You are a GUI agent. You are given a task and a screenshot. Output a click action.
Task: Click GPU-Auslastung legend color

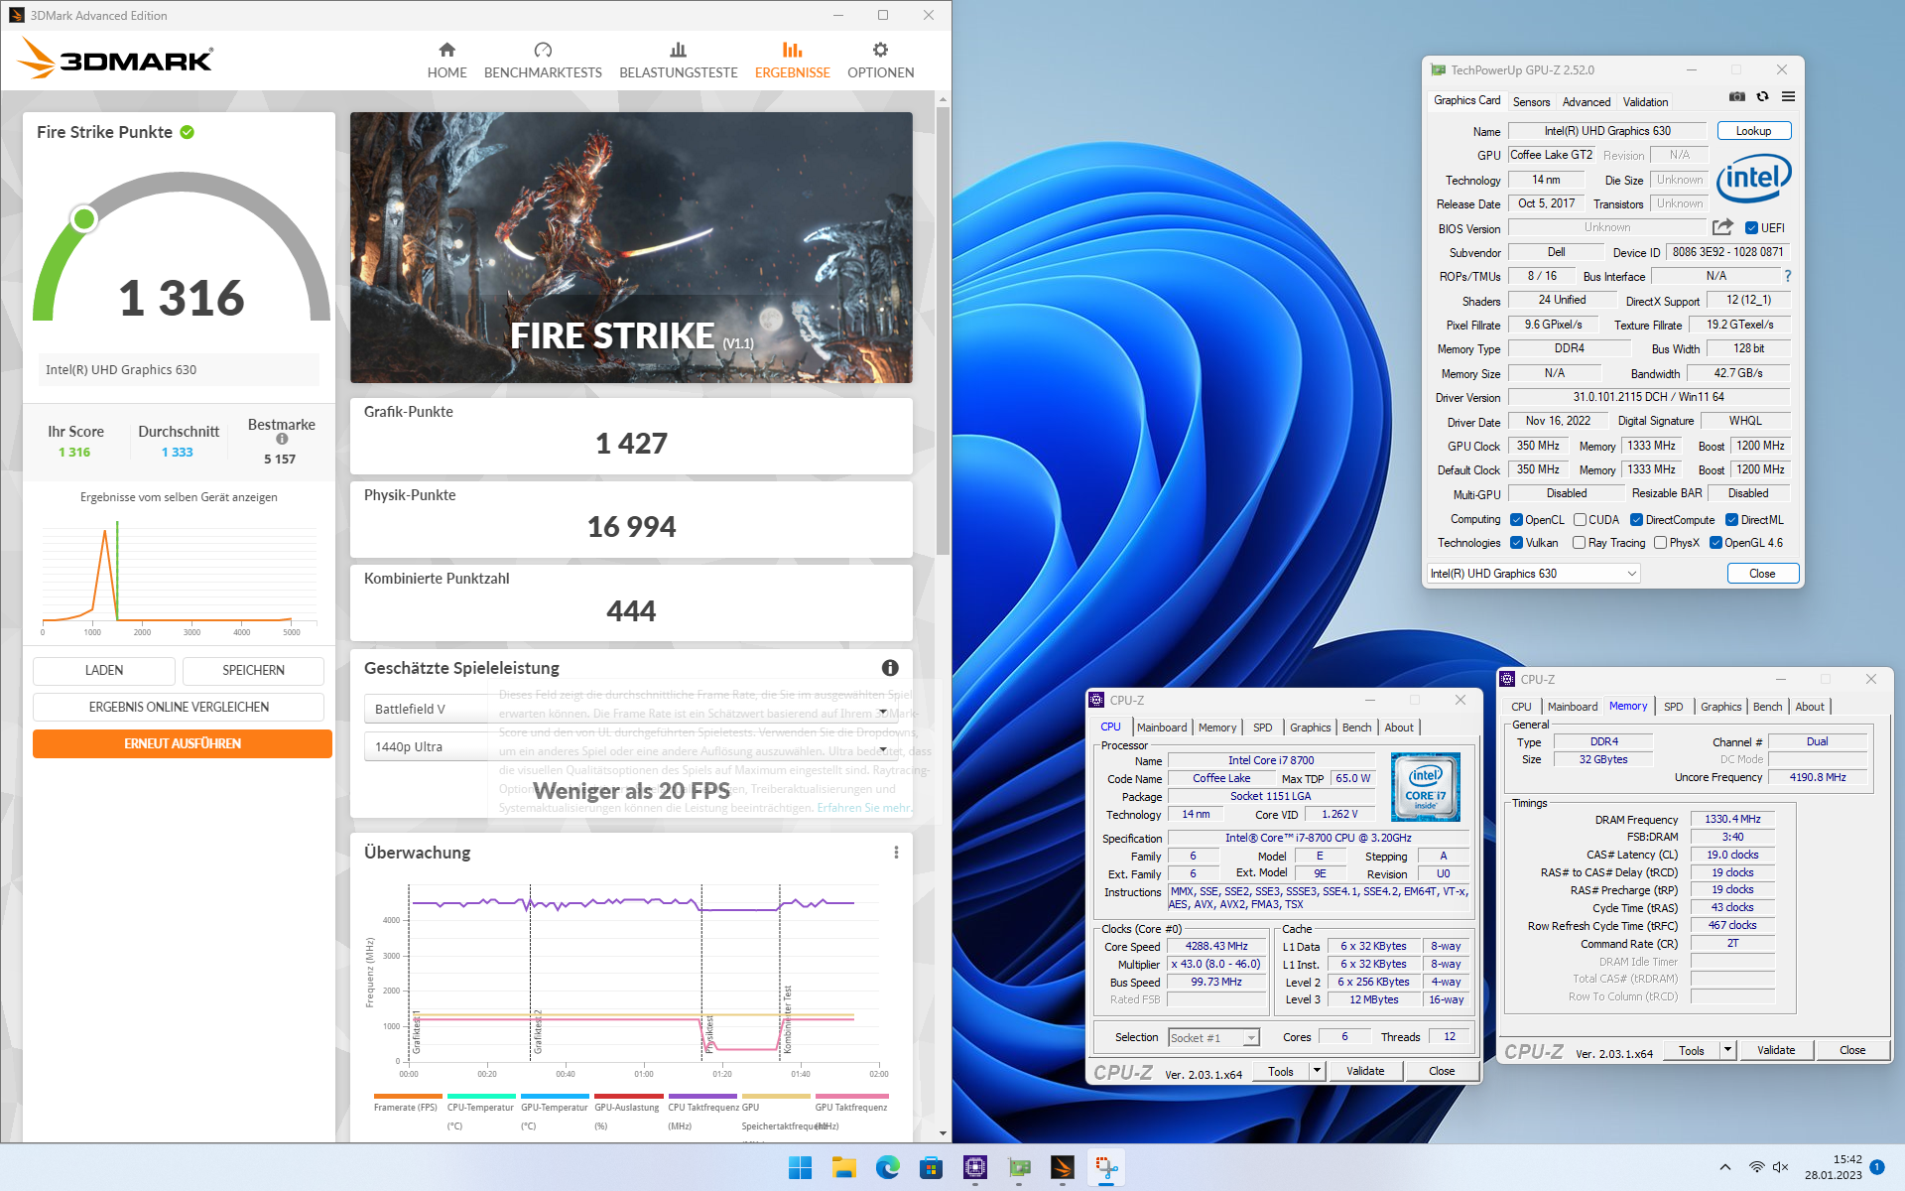click(x=628, y=1096)
